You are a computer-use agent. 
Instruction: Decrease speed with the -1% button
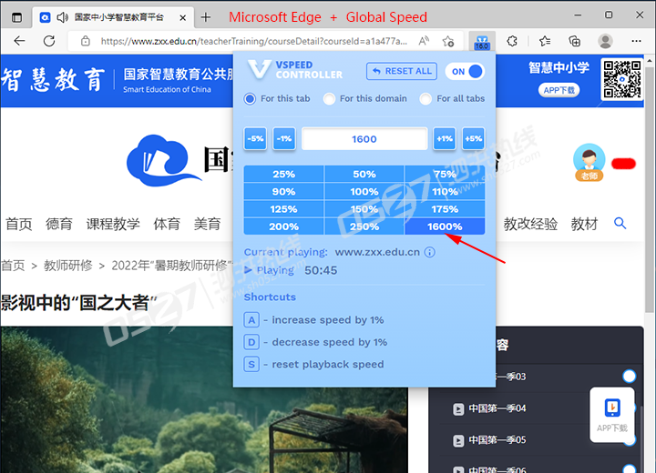coord(284,139)
